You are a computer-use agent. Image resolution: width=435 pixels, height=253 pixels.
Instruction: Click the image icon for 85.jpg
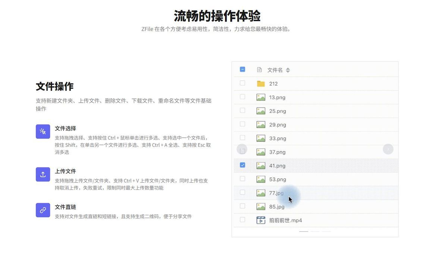click(x=261, y=206)
